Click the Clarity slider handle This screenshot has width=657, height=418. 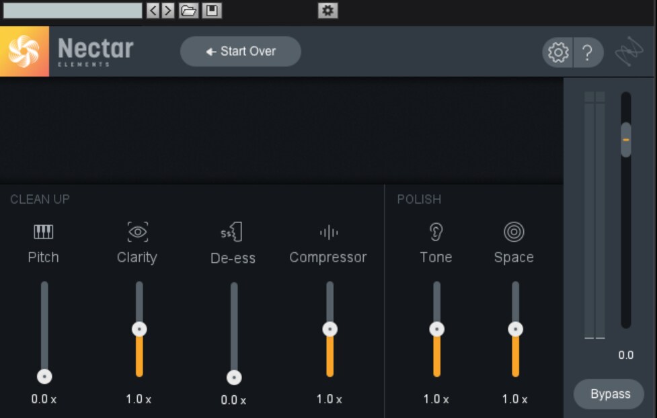pos(139,329)
